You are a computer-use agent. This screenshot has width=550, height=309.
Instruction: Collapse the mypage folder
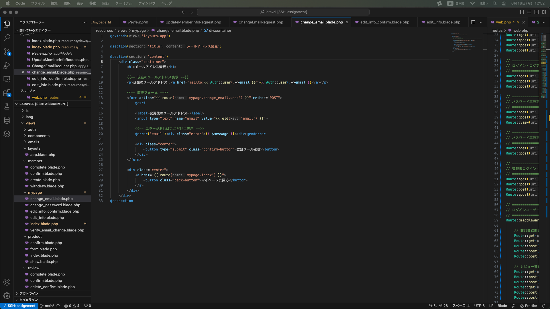point(35,193)
